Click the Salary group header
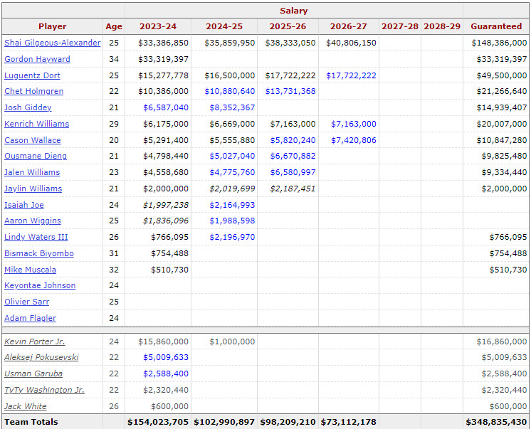531x429 pixels. (x=293, y=11)
